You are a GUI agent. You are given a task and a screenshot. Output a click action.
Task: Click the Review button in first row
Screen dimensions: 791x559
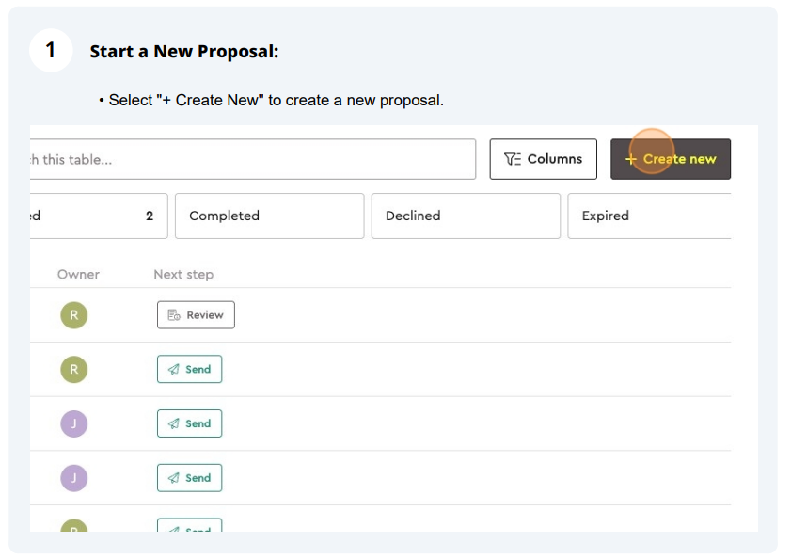[x=196, y=315]
